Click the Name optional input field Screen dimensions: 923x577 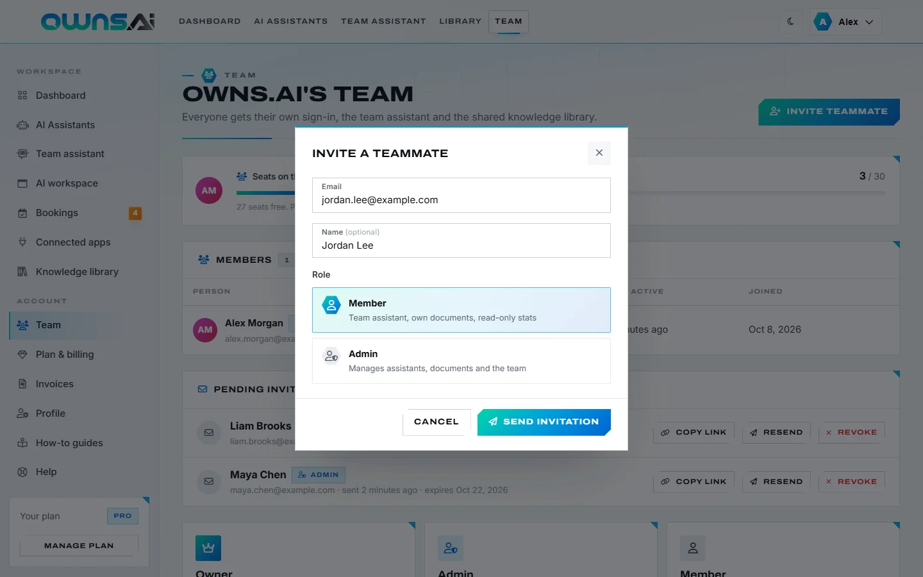pyautogui.click(x=462, y=240)
